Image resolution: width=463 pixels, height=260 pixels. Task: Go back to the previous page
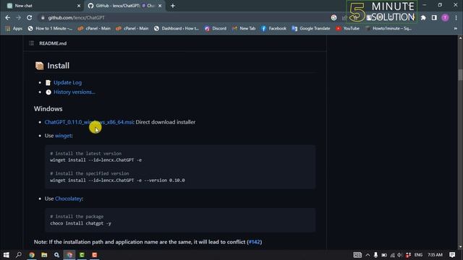pos(8,17)
